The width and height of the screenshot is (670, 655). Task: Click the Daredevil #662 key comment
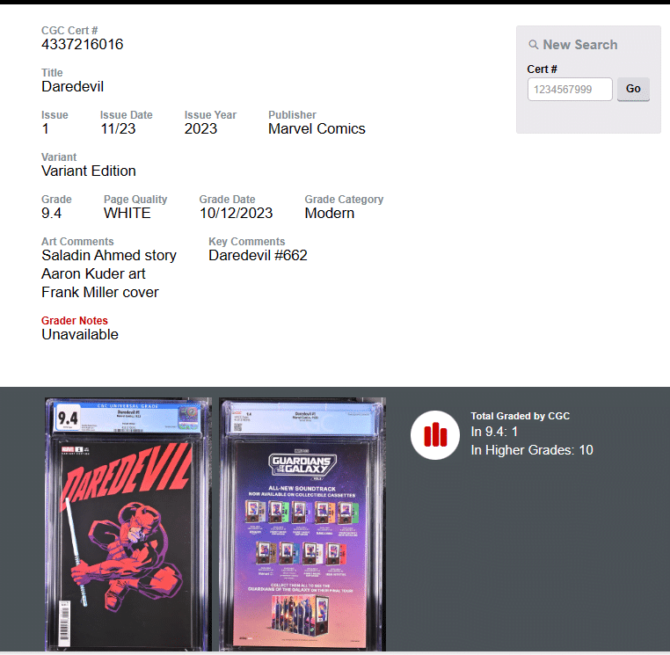click(258, 255)
